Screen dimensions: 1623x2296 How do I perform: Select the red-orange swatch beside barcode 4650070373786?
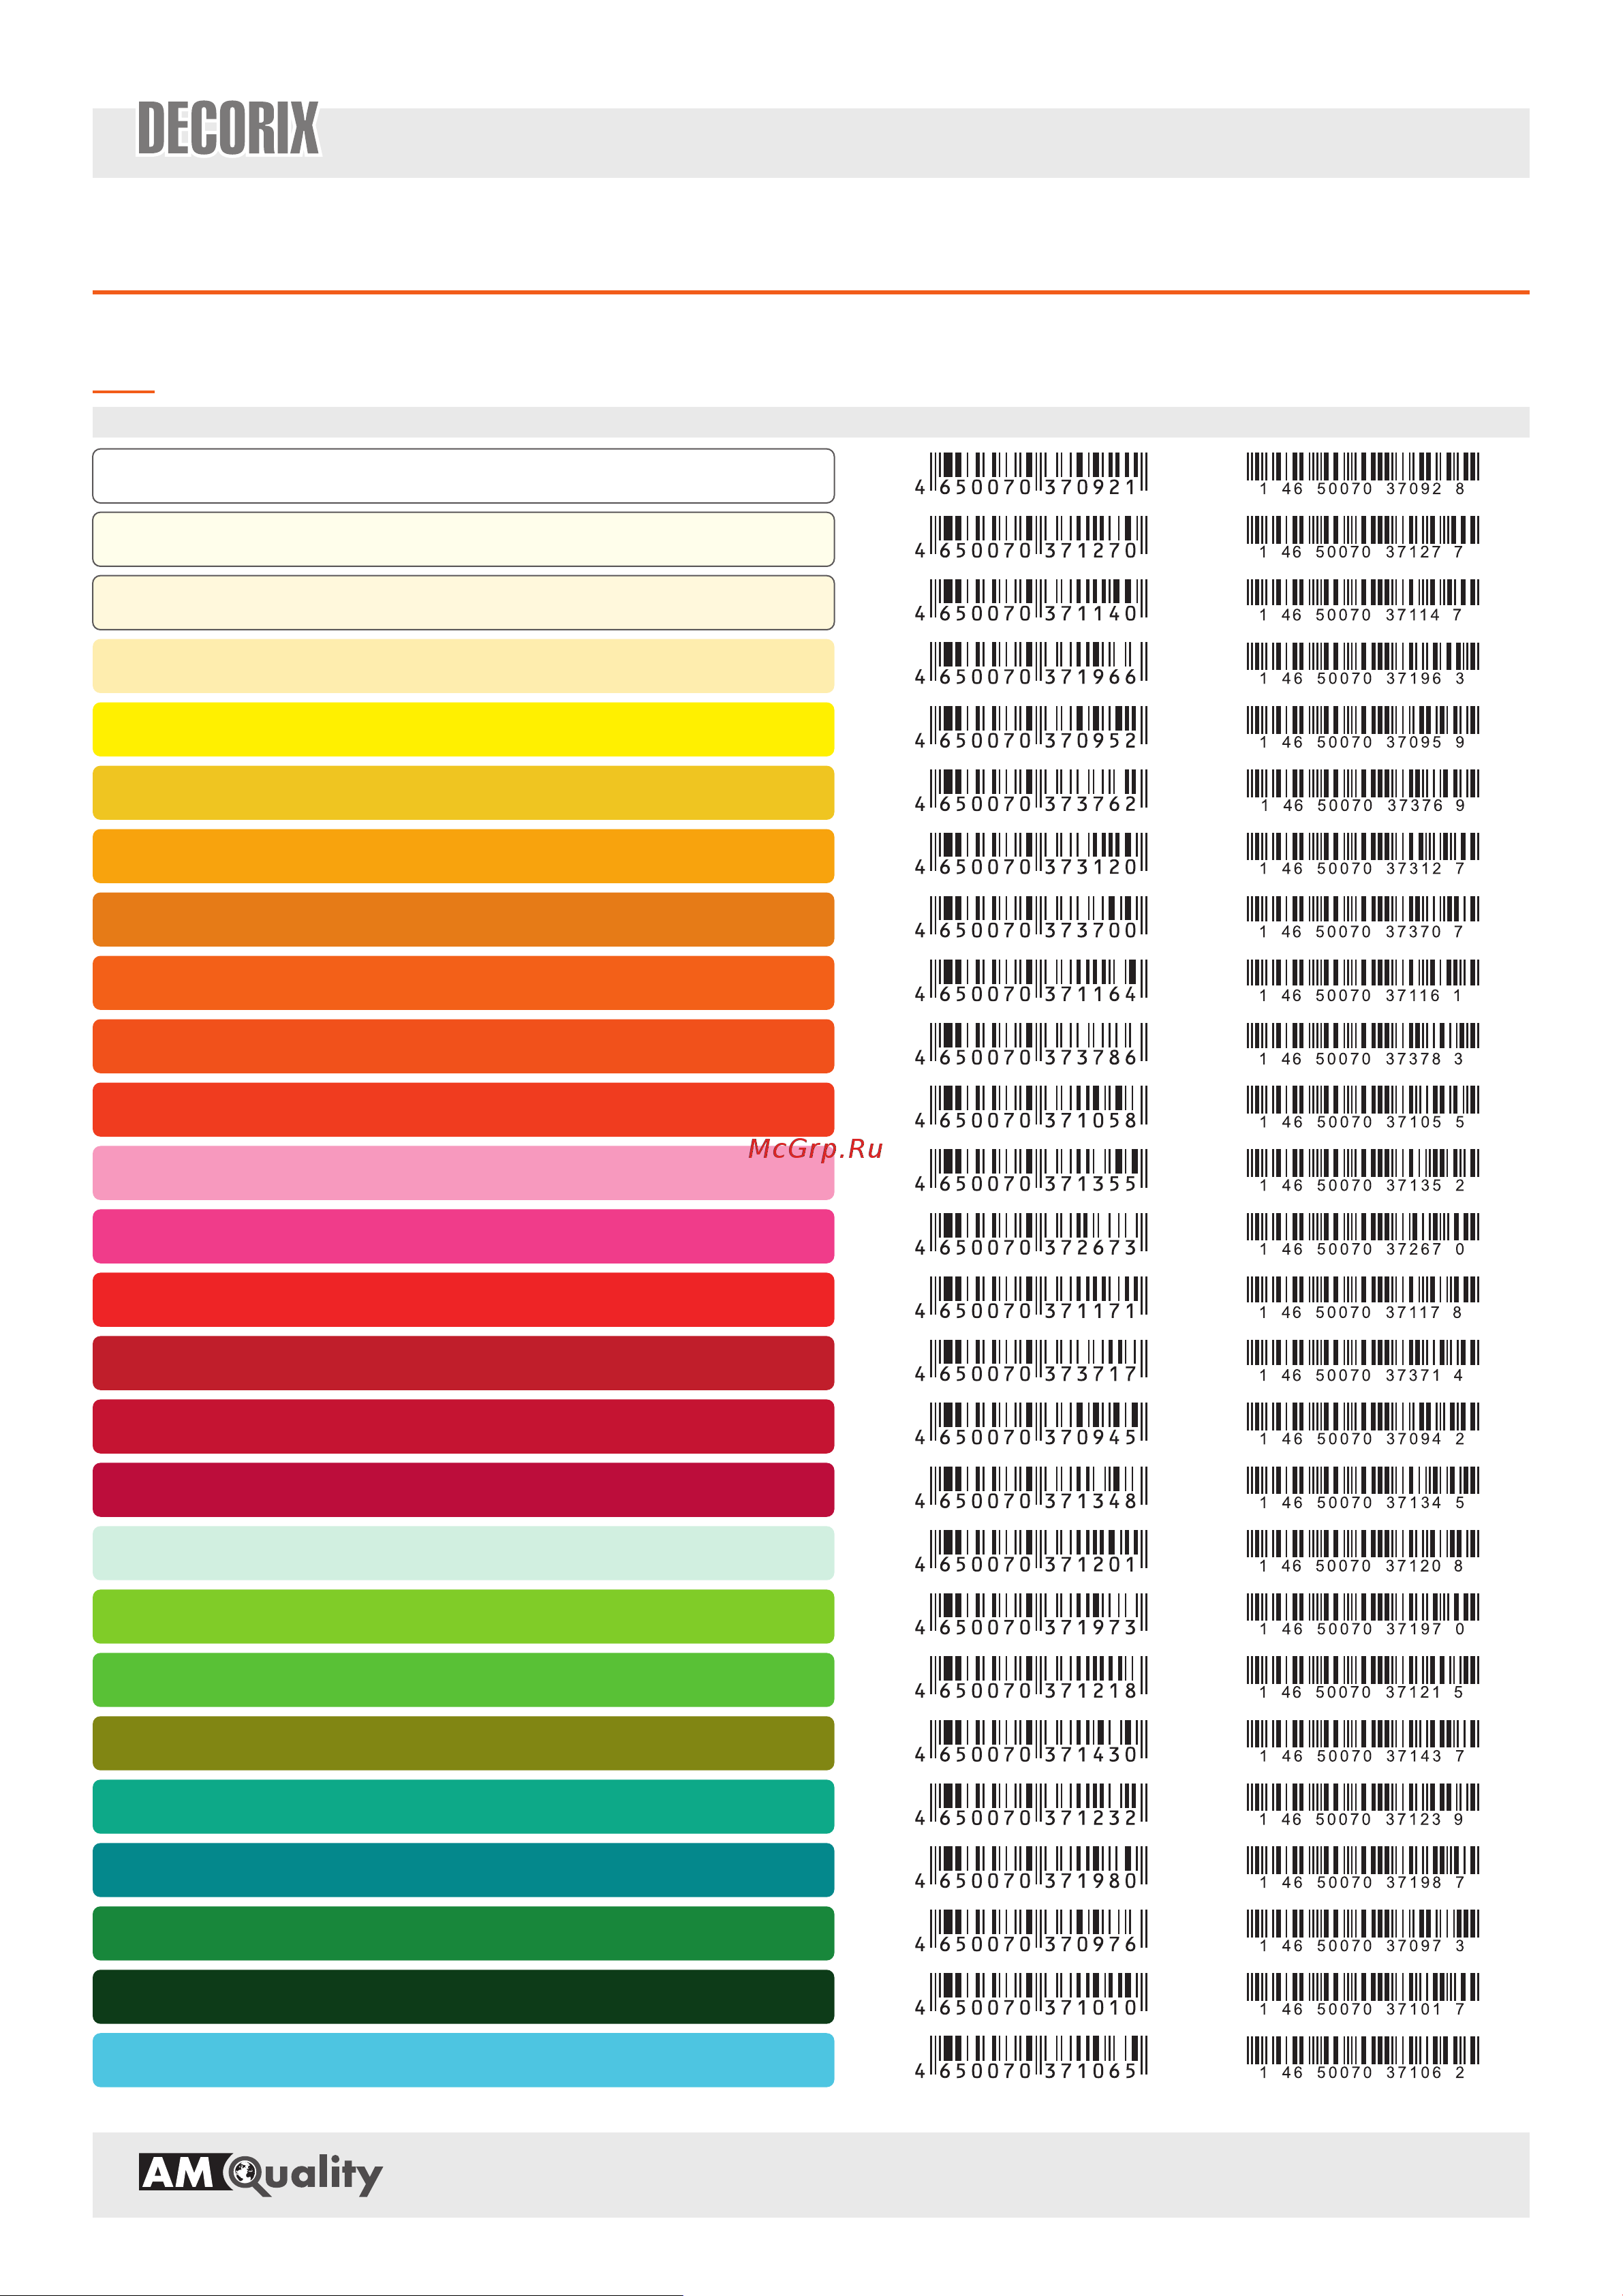(x=463, y=1046)
